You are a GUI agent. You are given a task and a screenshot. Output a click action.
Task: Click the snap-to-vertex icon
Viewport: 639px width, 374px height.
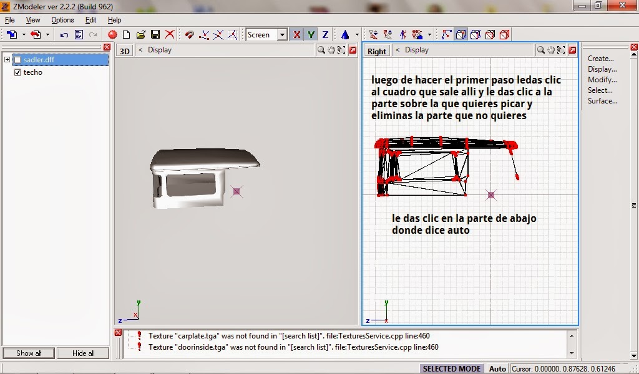click(204, 34)
